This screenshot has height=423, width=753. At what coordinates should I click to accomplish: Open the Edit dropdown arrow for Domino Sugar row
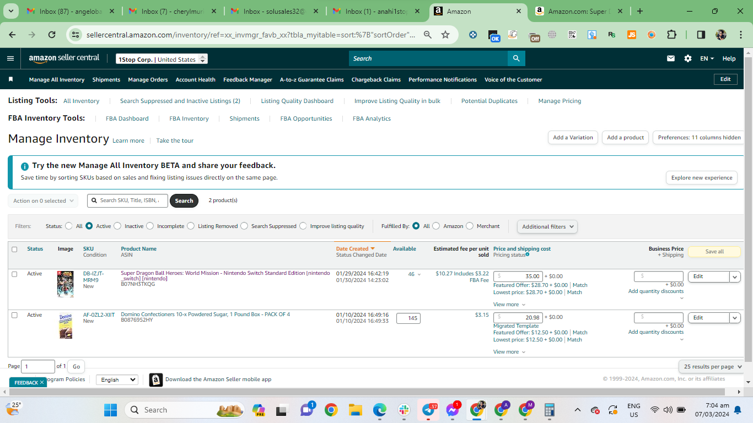735,318
